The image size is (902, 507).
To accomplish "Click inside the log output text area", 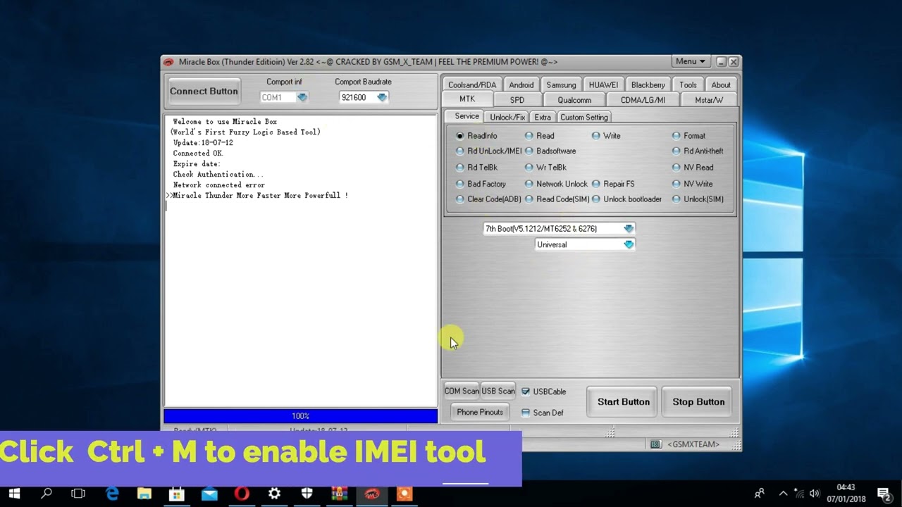I will coord(301,261).
